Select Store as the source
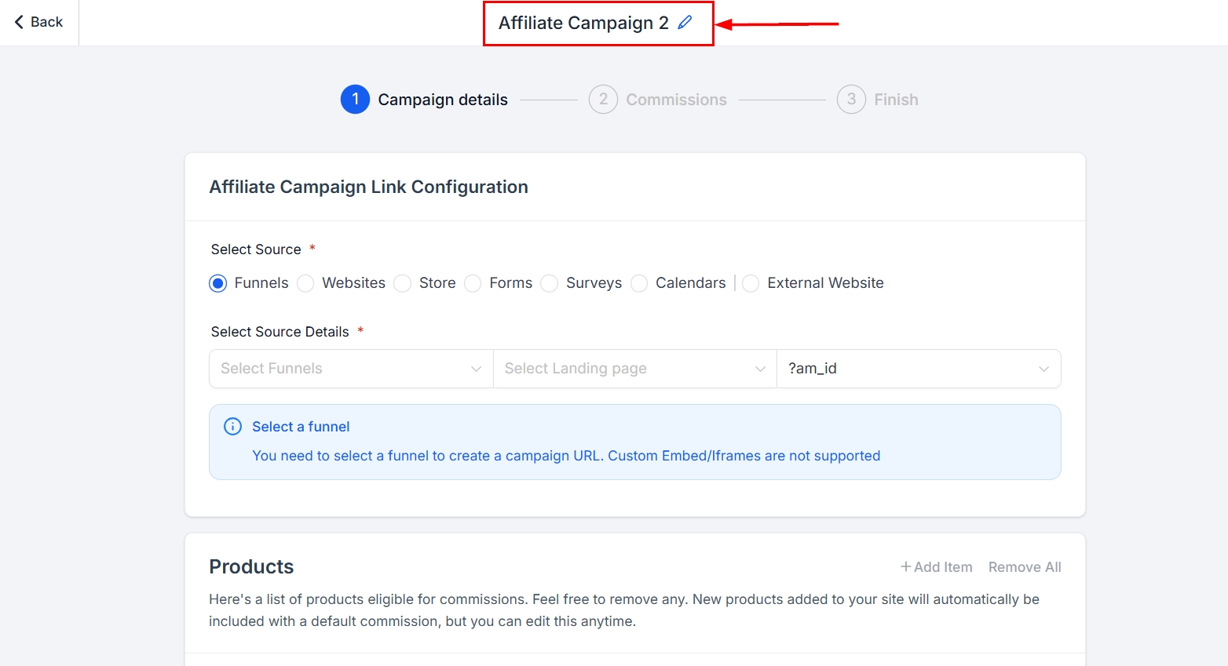The height and width of the screenshot is (666, 1228). tap(403, 283)
